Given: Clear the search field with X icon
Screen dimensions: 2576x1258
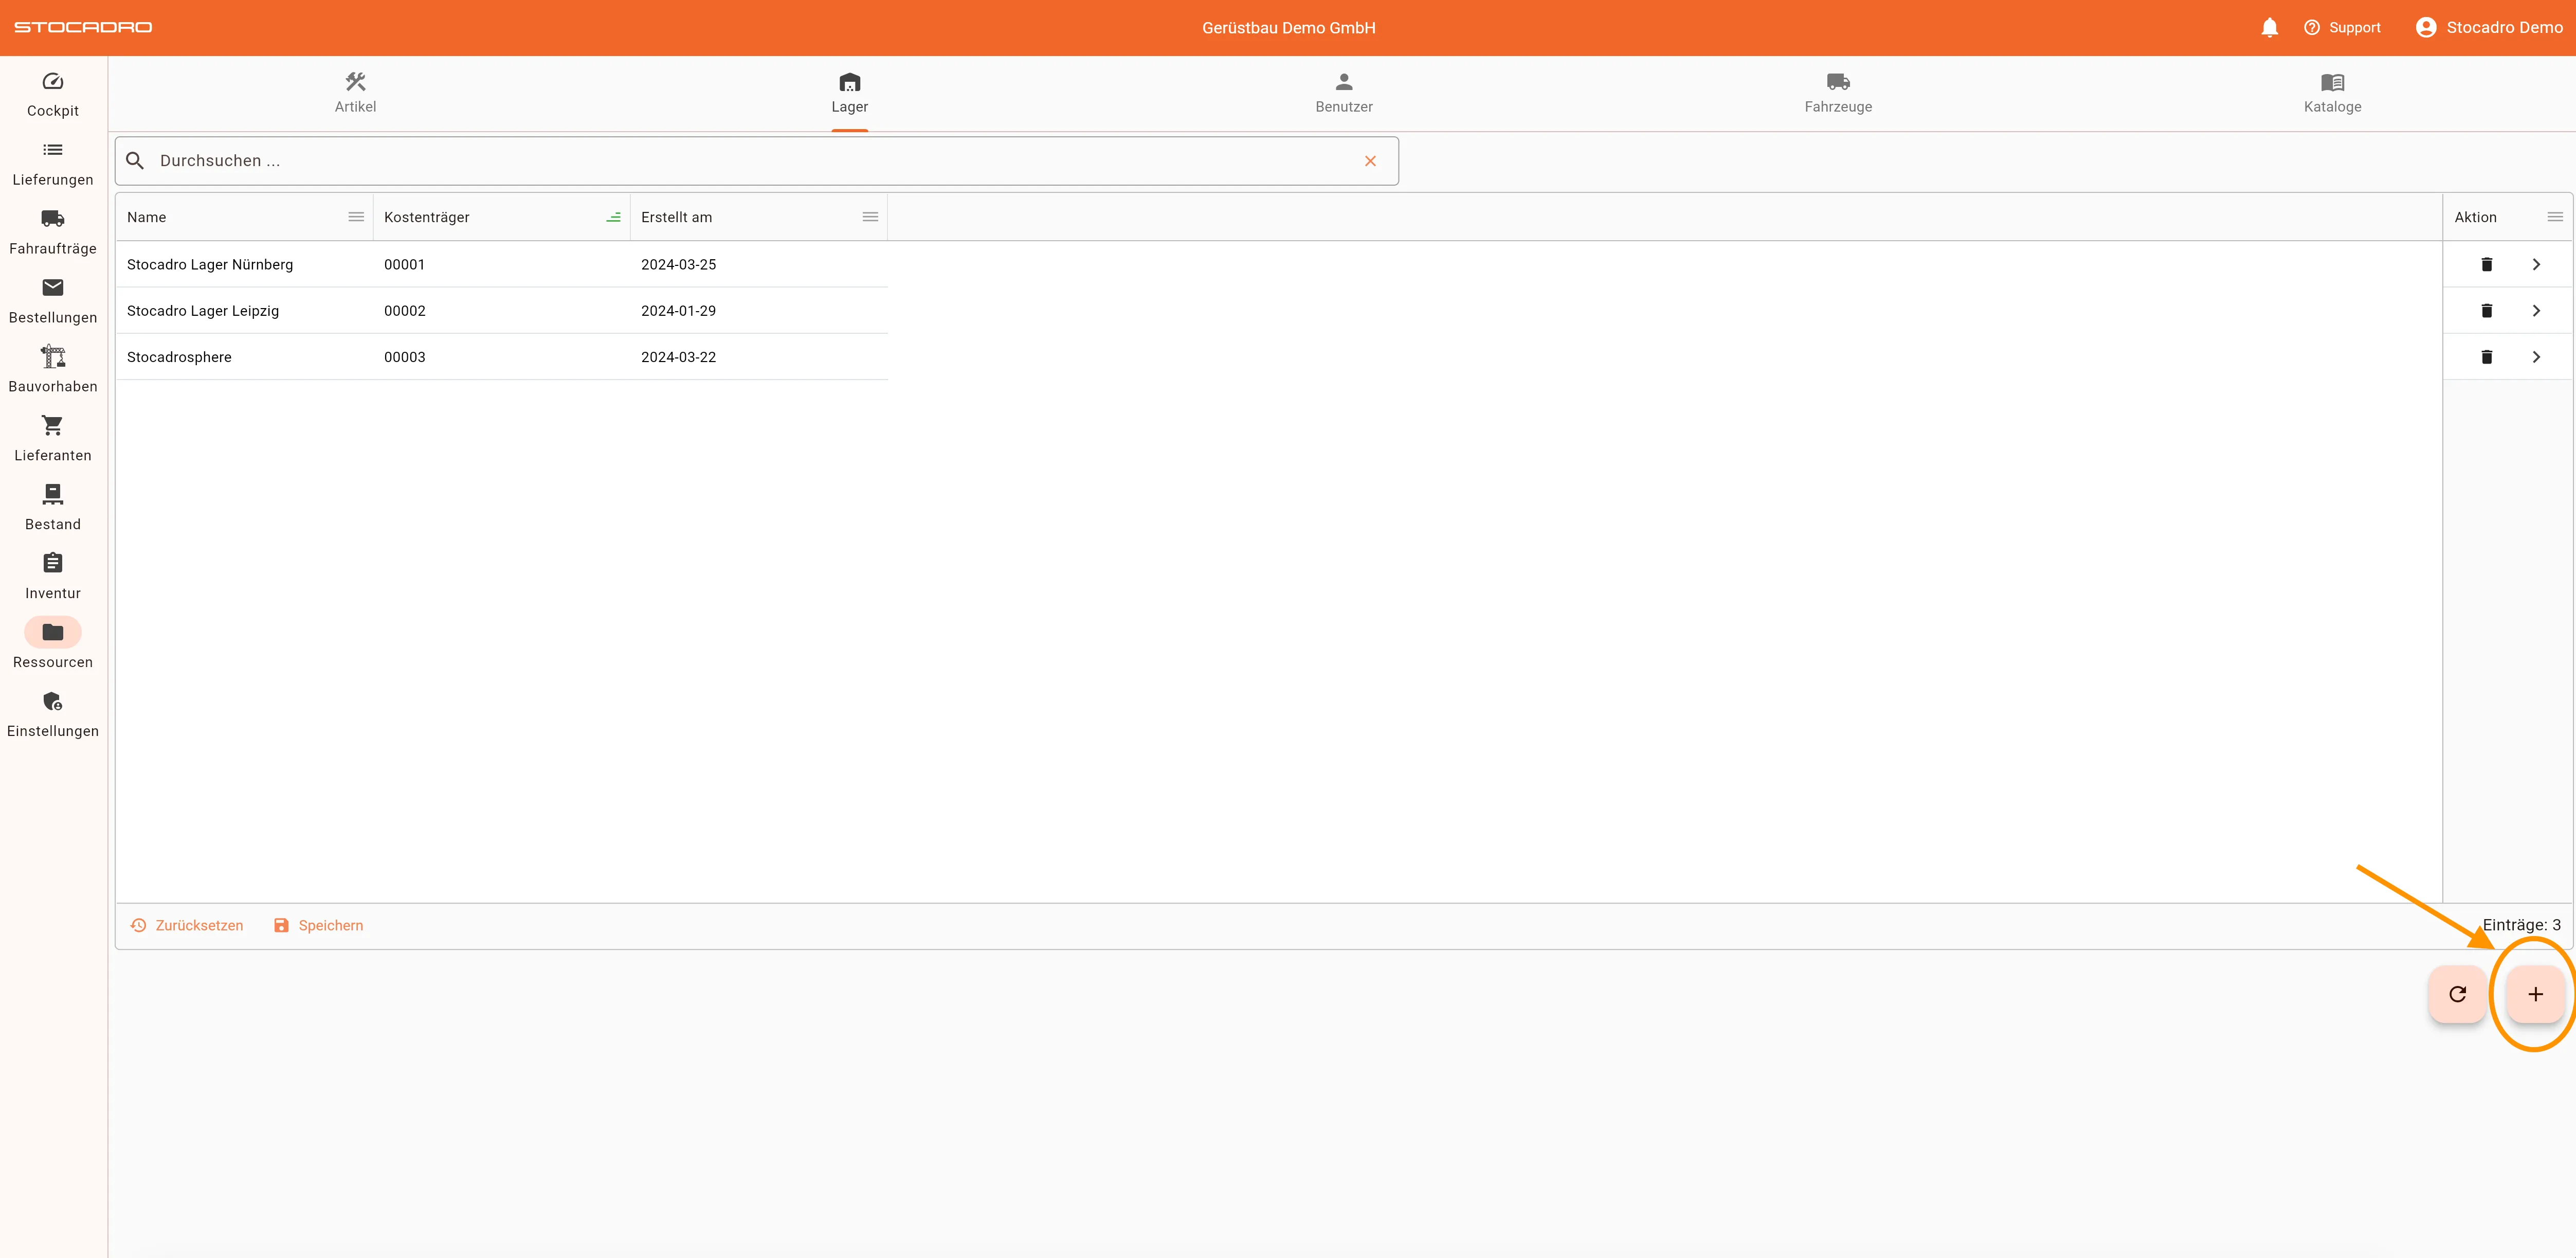Looking at the screenshot, I should (1370, 161).
